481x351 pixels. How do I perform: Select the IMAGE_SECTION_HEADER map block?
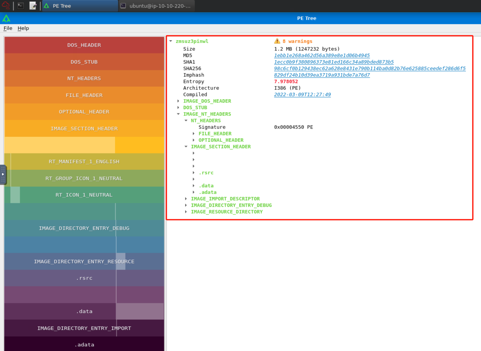tap(84, 128)
